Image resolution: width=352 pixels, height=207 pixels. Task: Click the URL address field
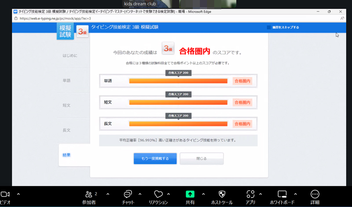tap(55, 18)
